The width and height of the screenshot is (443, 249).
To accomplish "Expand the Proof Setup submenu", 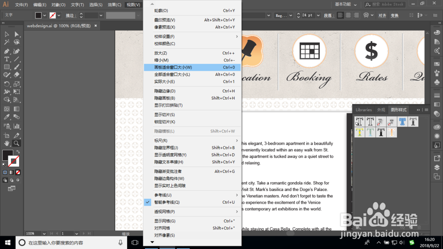I will pos(192,36).
